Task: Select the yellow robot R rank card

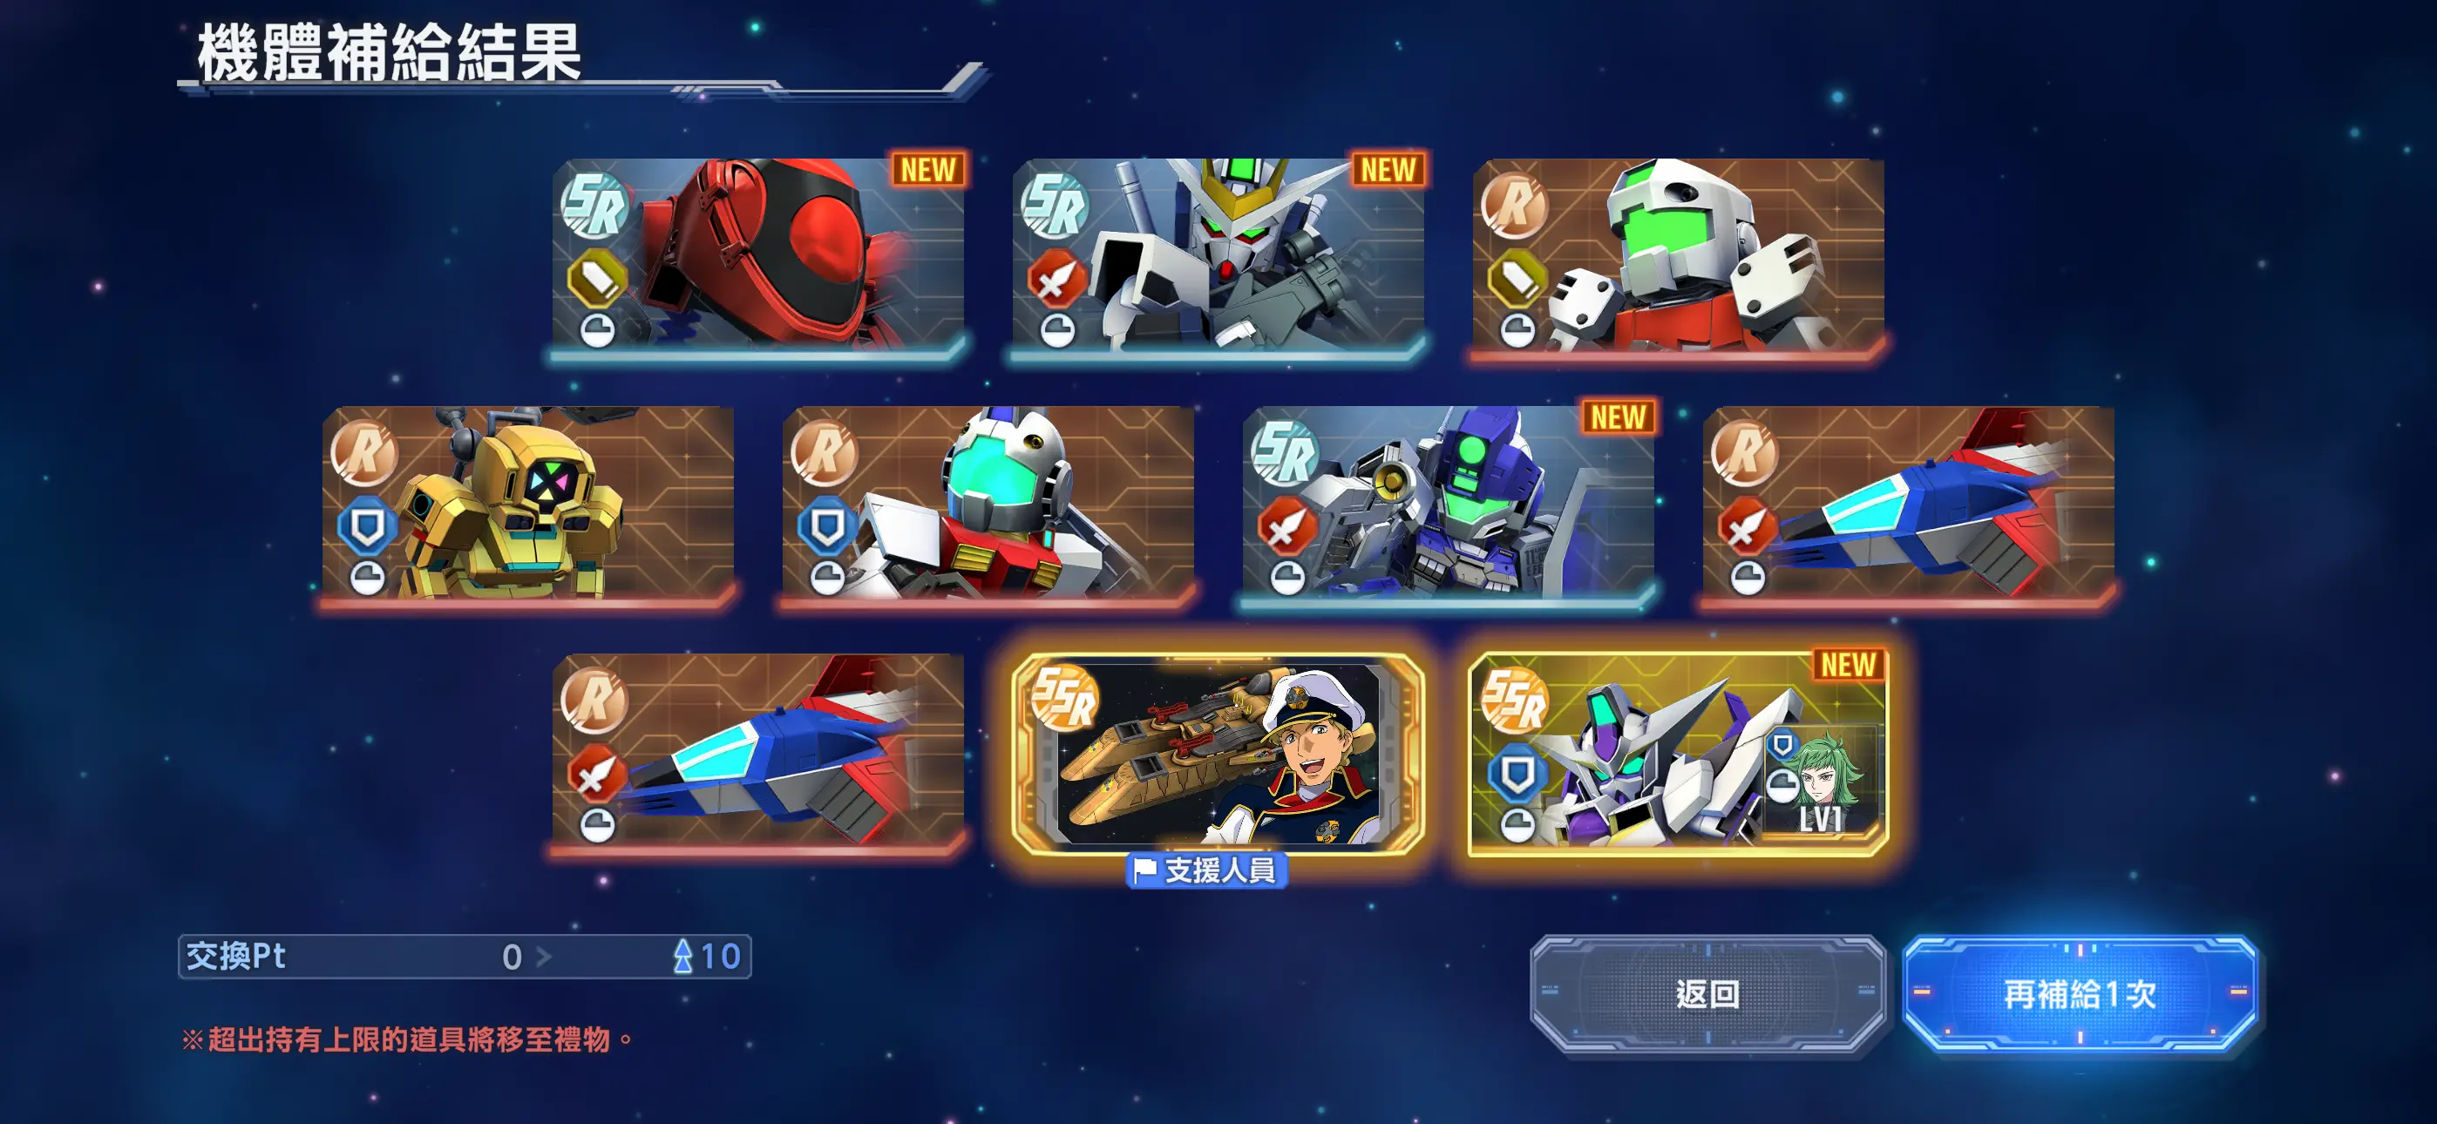Action: tap(528, 506)
